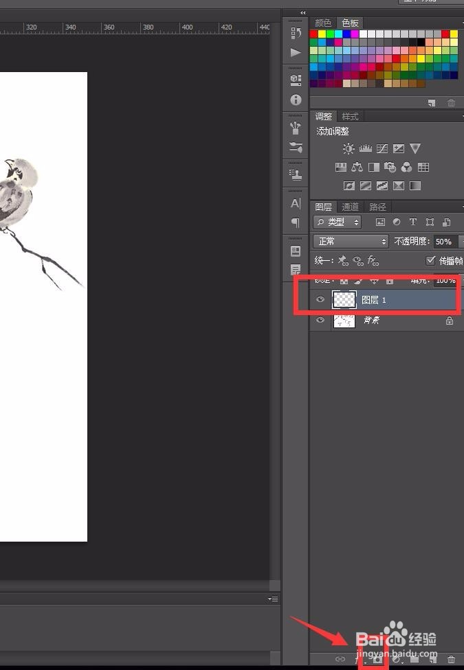
Task: Select the 背景 layer thumbnail
Action: pos(344,320)
